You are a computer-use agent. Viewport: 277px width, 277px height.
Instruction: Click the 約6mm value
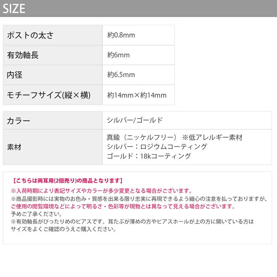coord(118,55)
